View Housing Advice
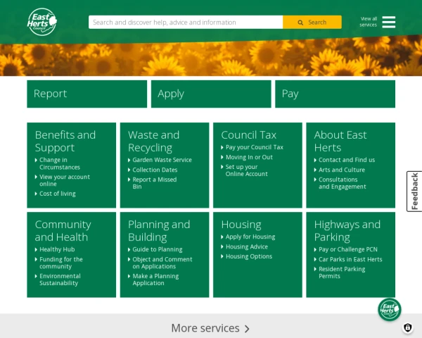Viewport: 422px width, 338px height. 247,246
